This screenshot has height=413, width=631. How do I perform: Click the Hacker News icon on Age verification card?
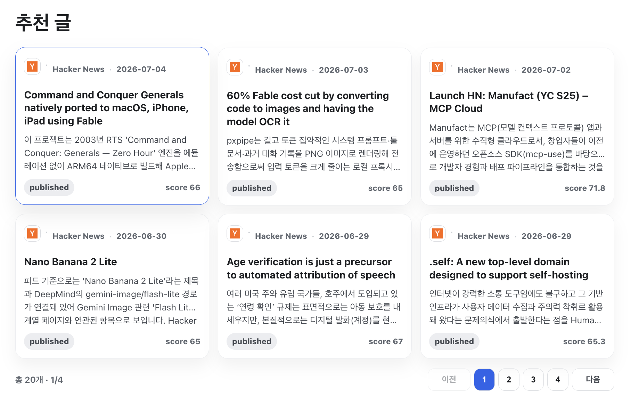click(235, 233)
